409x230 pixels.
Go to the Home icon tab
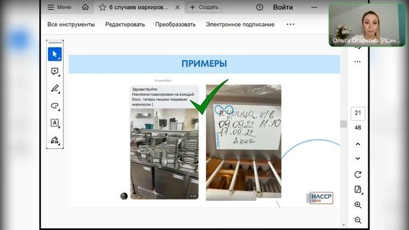pos(85,7)
